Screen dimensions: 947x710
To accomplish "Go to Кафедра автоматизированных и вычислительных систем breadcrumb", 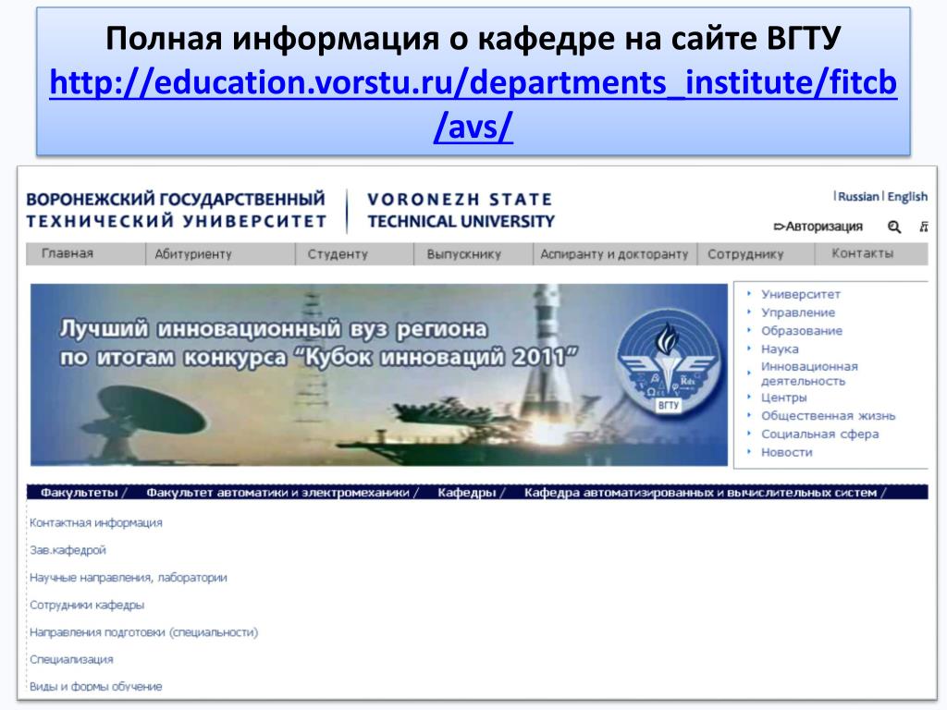I will point(701,493).
